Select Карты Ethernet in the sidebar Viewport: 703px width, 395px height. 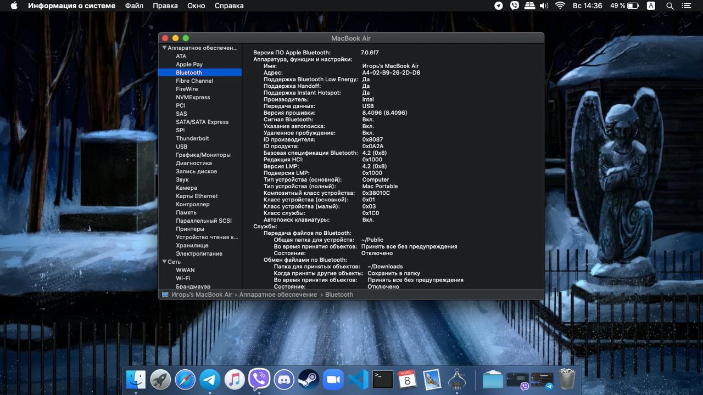[x=197, y=196]
